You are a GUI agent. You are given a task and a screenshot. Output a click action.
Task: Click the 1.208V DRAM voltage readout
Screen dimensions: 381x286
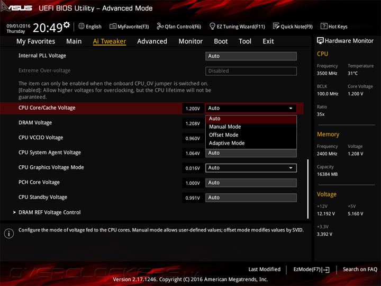pos(193,123)
